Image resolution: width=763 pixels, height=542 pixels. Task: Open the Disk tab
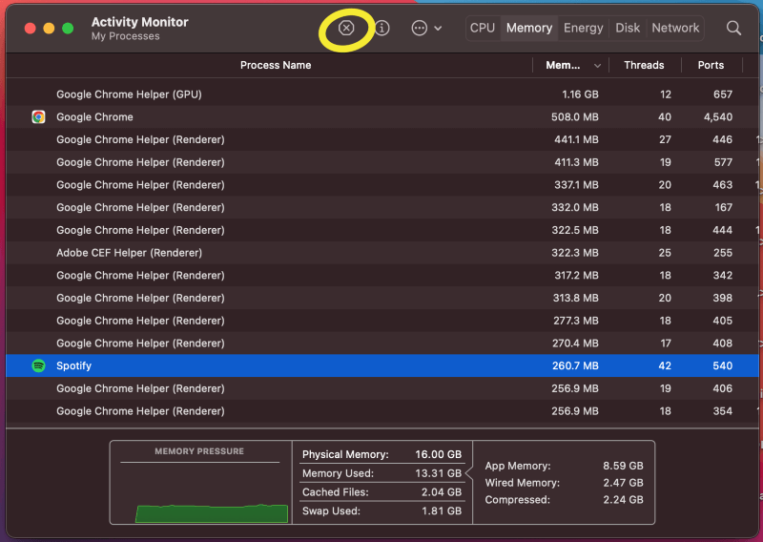pyautogui.click(x=628, y=29)
